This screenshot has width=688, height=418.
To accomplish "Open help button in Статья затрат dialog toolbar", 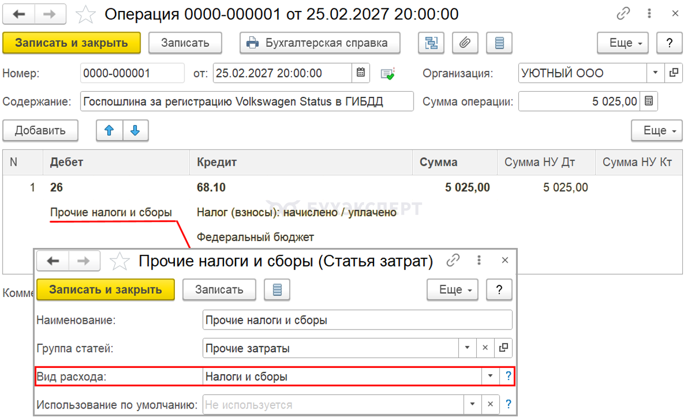I will (498, 290).
